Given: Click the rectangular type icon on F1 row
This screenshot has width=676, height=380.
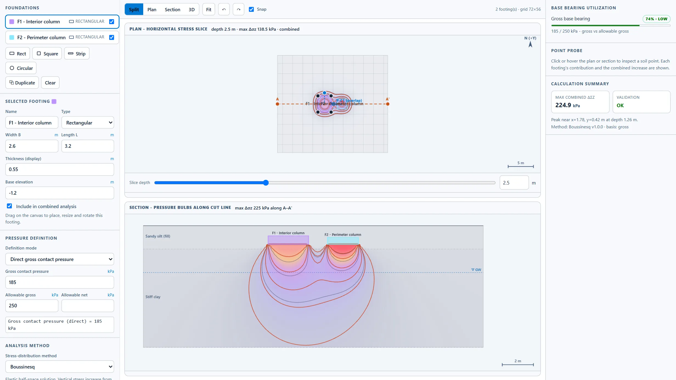Looking at the screenshot, I should point(71,21).
